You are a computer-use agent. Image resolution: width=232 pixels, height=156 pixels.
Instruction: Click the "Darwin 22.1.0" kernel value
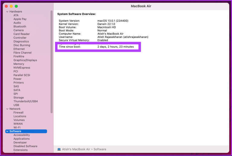pos(106,24)
